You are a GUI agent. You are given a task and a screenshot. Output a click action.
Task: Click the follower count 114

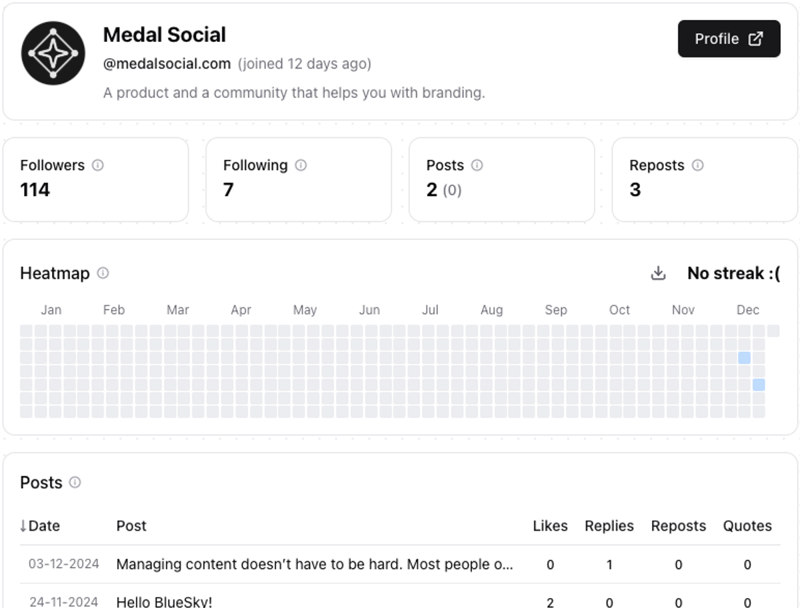pos(35,190)
